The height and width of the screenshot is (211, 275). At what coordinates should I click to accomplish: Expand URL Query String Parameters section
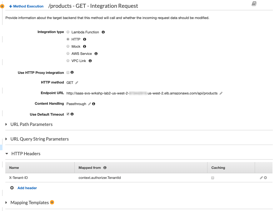pyautogui.click(x=37, y=139)
